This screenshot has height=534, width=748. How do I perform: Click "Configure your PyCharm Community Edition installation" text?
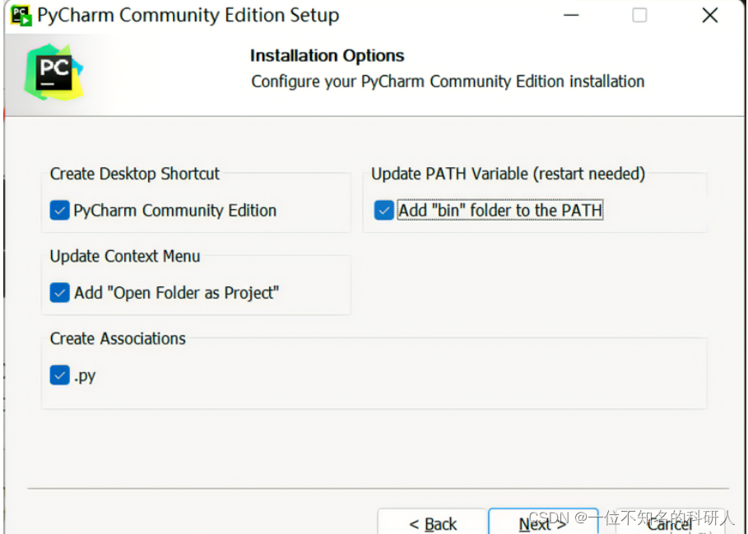(448, 81)
